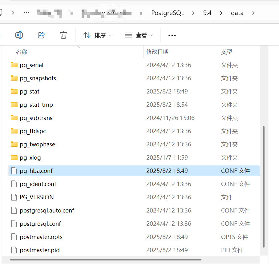Select the PG_VERSION file name
The width and height of the screenshot is (279, 266).
pos(37,197)
